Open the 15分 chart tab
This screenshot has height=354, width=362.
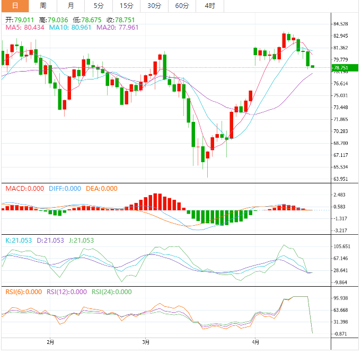tap(127, 6)
